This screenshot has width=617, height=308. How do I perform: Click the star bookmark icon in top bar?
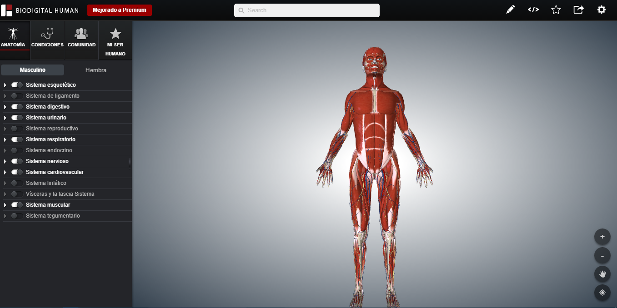point(556,10)
